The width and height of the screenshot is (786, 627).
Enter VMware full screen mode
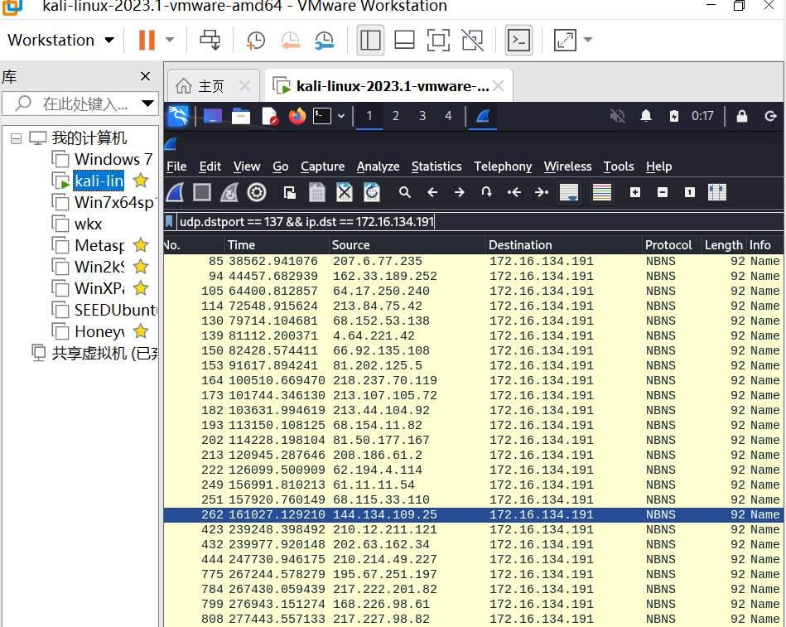tap(438, 40)
